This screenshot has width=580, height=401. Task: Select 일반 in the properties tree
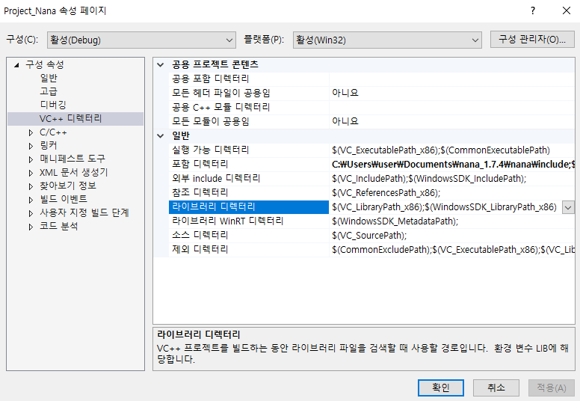pyautogui.click(x=49, y=78)
